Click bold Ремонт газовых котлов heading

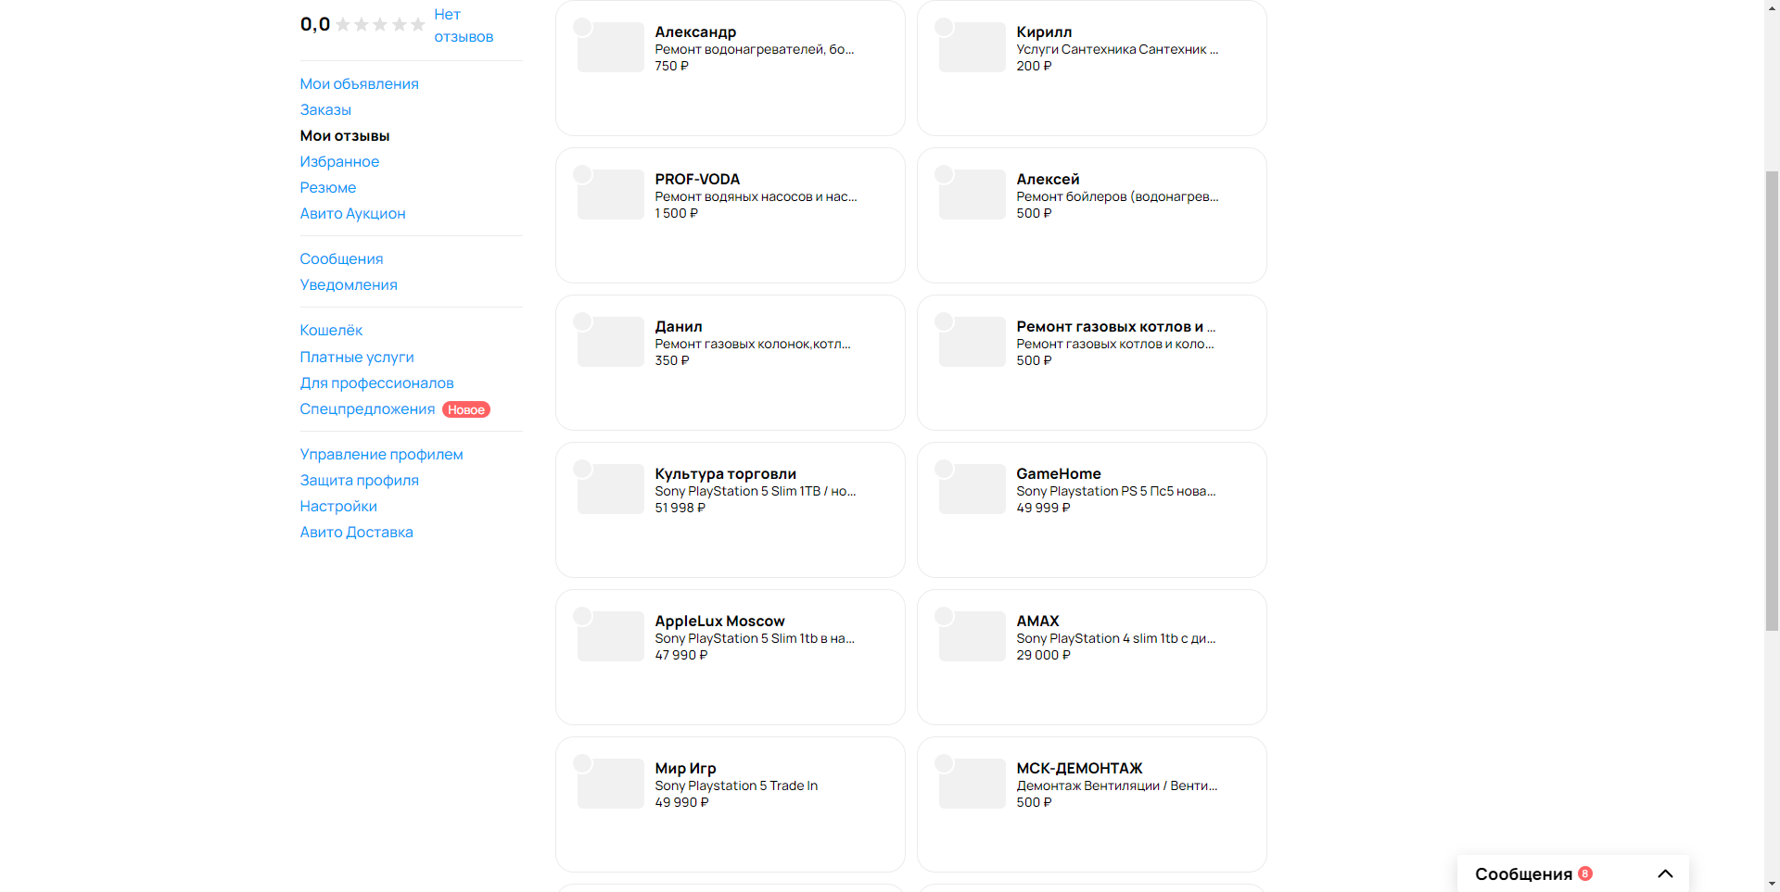pos(1115,326)
